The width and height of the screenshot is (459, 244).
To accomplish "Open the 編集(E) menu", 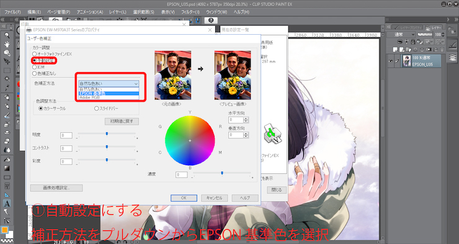I will pos(34,12).
